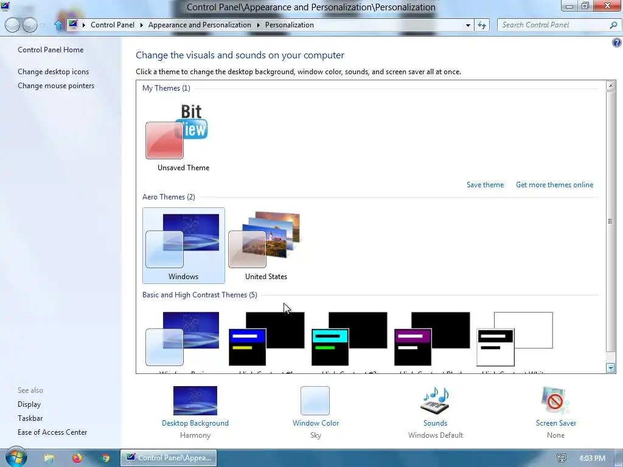Click the window title bar icon
This screenshot has width=623, height=467.
(5, 5)
